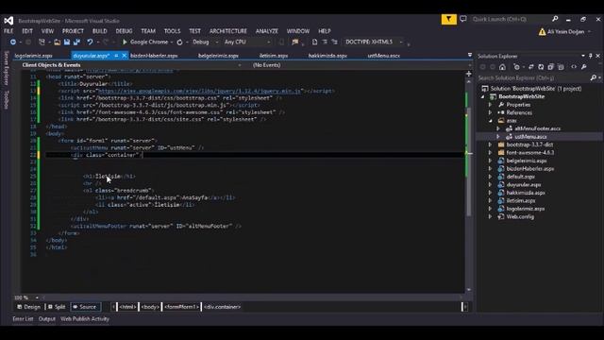Switch to the ustMenu.ascx tab
The width and height of the screenshot is (604, 340).
[384, 56]
